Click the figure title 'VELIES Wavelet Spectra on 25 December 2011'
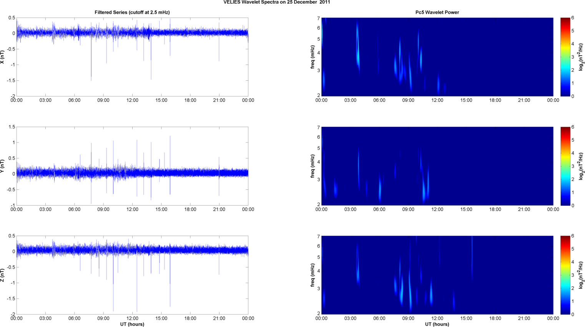This screenshot has width=585, height=327. coord(277,2)
